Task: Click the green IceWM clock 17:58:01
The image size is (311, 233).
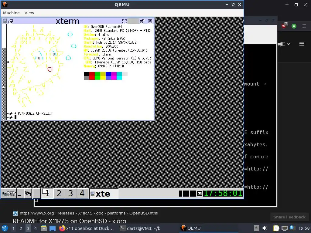Action: [x=223, y=193]
